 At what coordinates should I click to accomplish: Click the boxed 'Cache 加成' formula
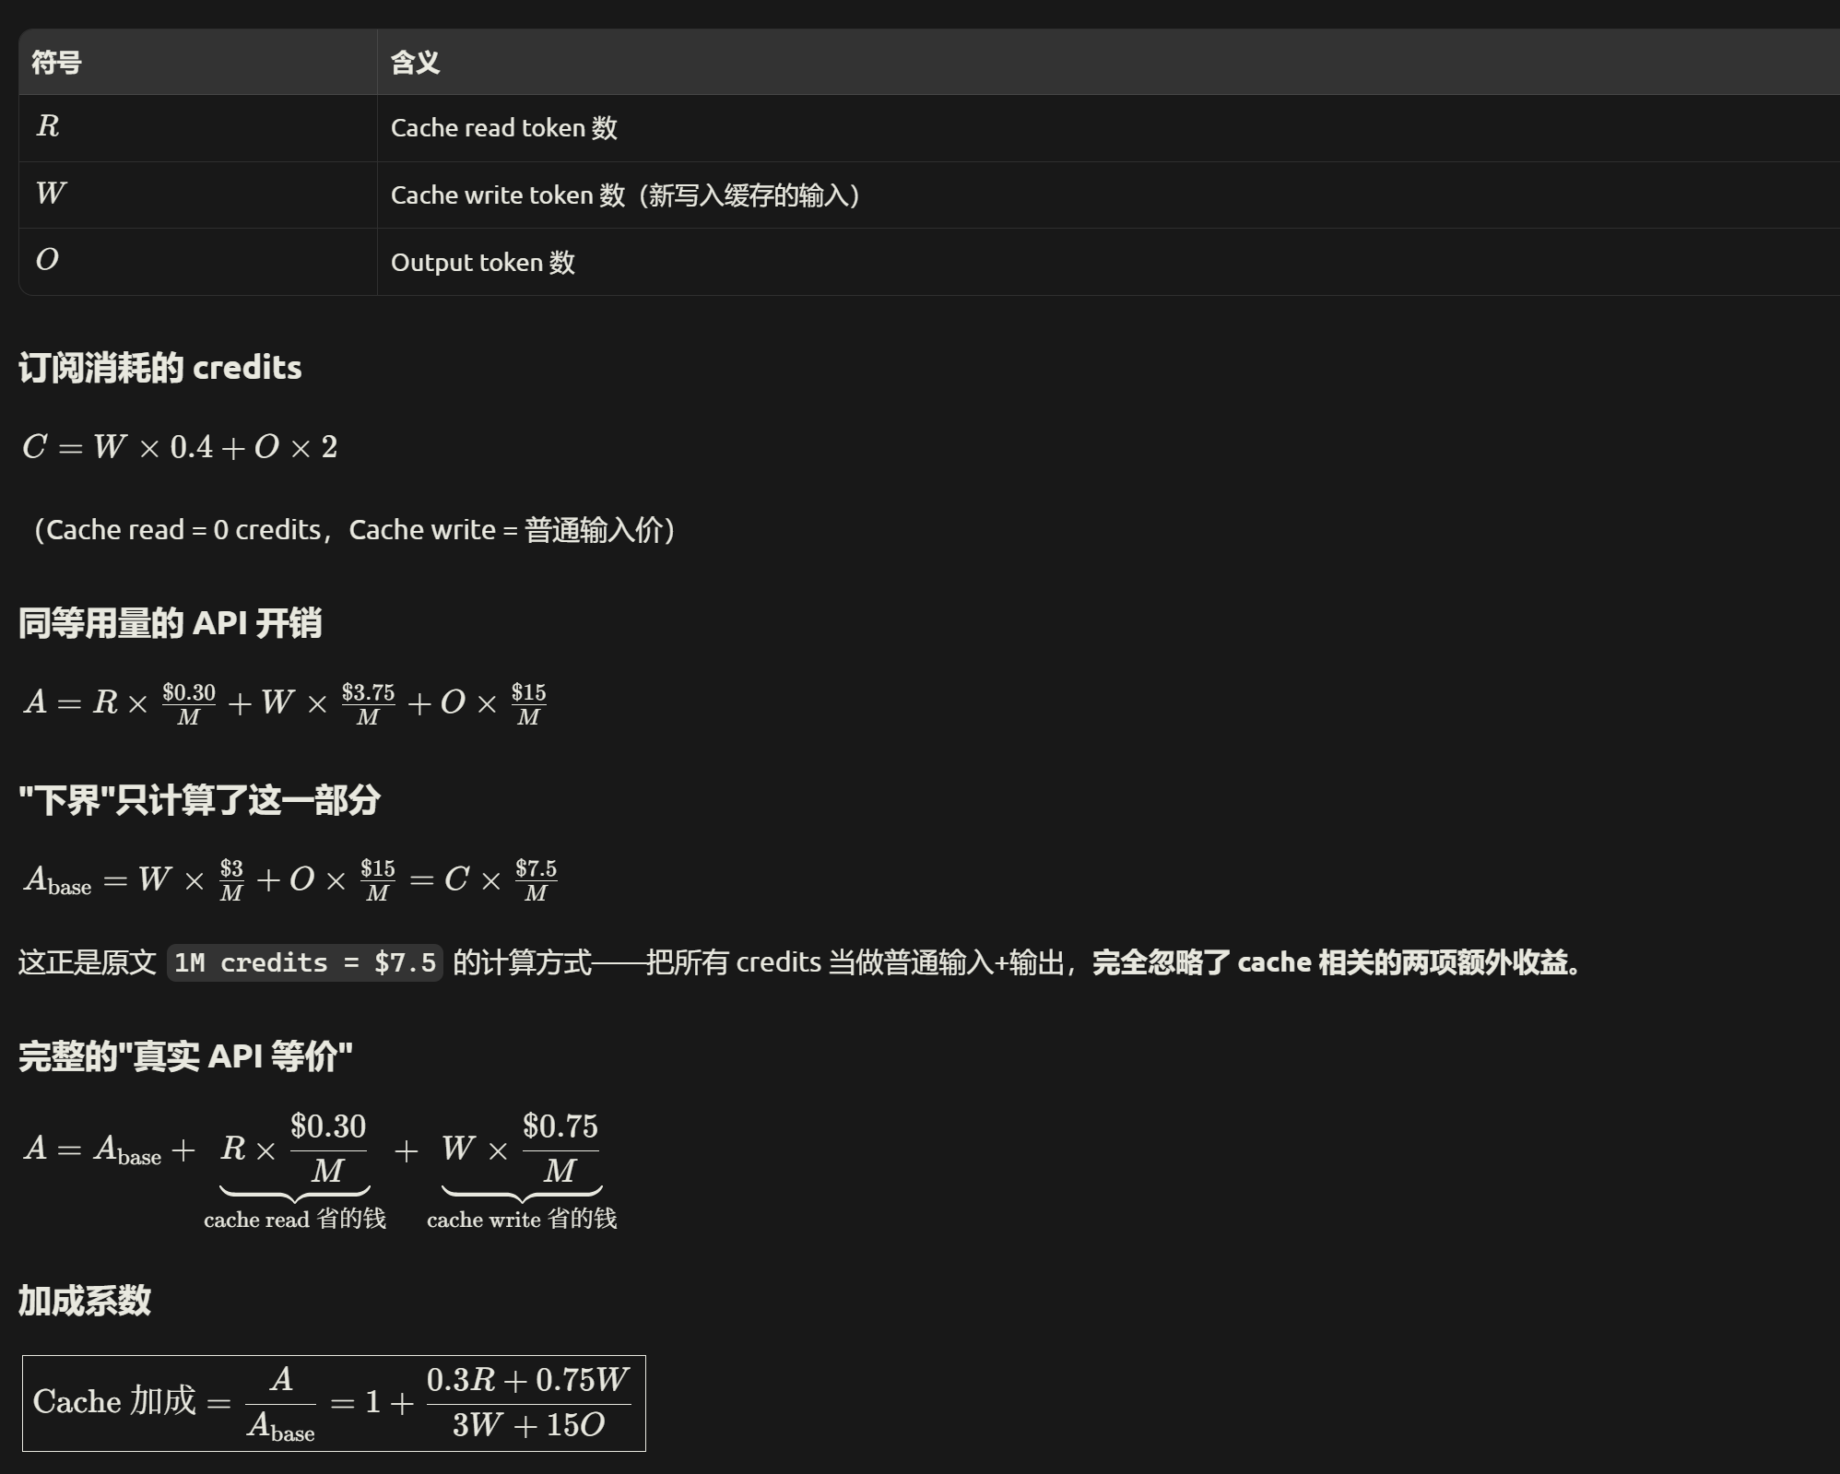(x=334, y=1403)
